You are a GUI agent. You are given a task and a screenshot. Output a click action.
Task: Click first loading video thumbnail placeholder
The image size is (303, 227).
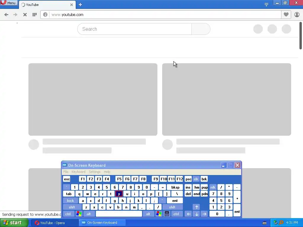coord(93,99)
